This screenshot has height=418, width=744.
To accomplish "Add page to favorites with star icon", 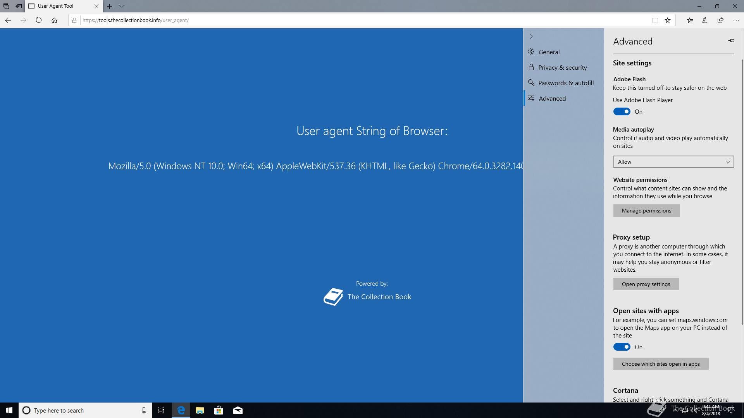I will pos(668,21).
